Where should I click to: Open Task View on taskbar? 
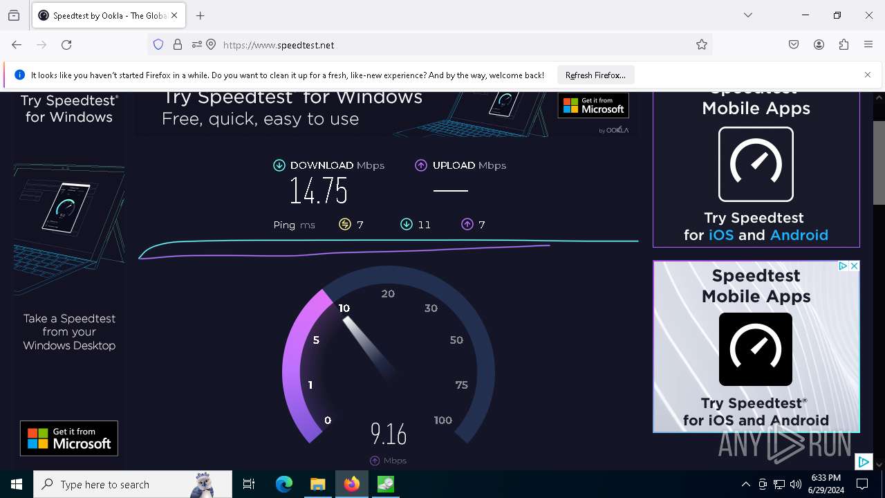pyautogui.click(x=249, y=484)
